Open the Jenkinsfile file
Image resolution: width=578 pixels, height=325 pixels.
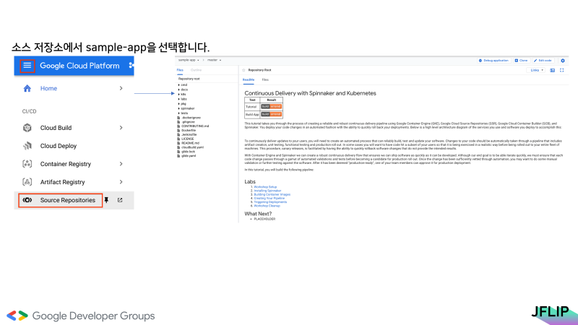[189, 134]
